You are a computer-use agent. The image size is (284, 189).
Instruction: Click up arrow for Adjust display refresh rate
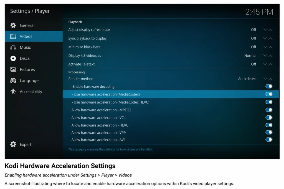(270, 30)
